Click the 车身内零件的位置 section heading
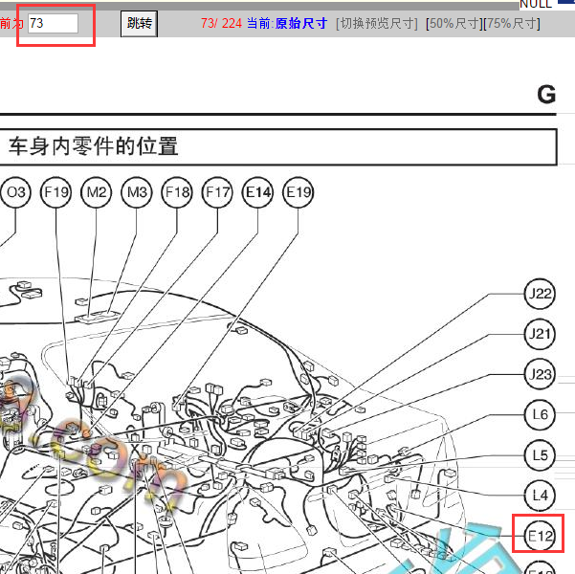The height and width of the screenshot is (574, 575). click(x=94, y=146)
